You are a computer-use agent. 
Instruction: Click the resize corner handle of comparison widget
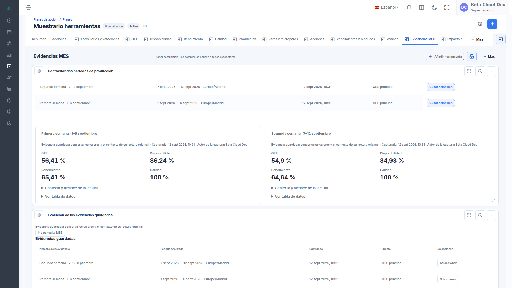494,201
